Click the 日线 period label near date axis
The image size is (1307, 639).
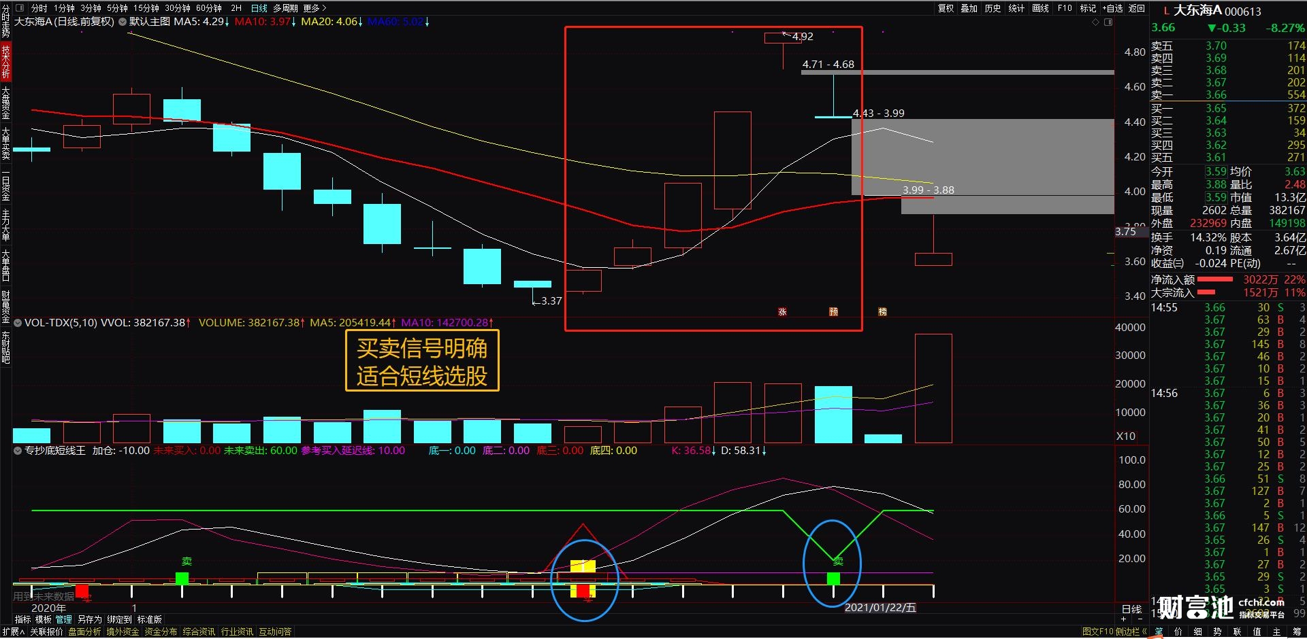point(1131,609)
